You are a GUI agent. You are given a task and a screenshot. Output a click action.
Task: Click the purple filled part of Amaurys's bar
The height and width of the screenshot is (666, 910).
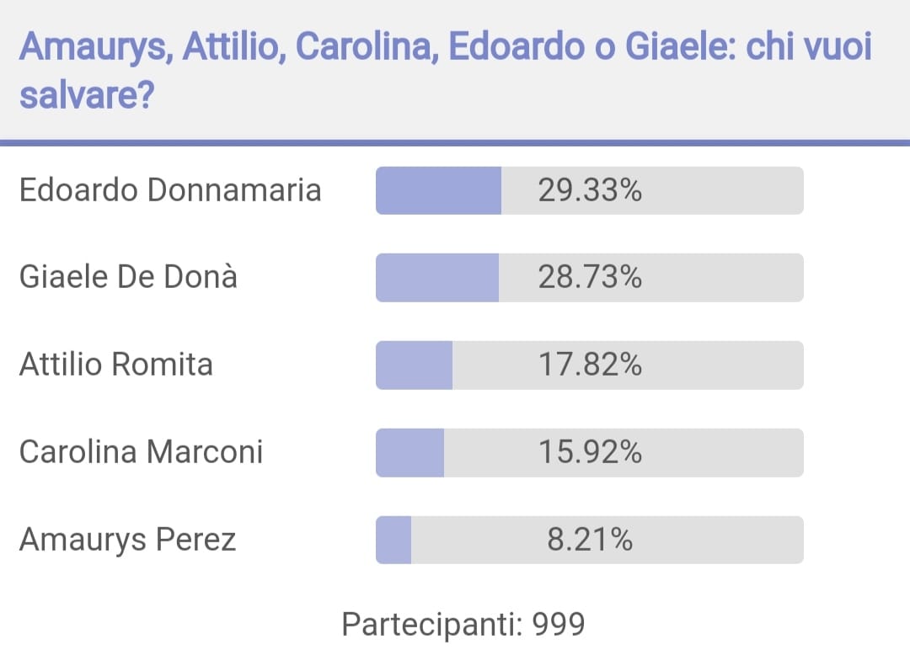click(x=393, y=540)
